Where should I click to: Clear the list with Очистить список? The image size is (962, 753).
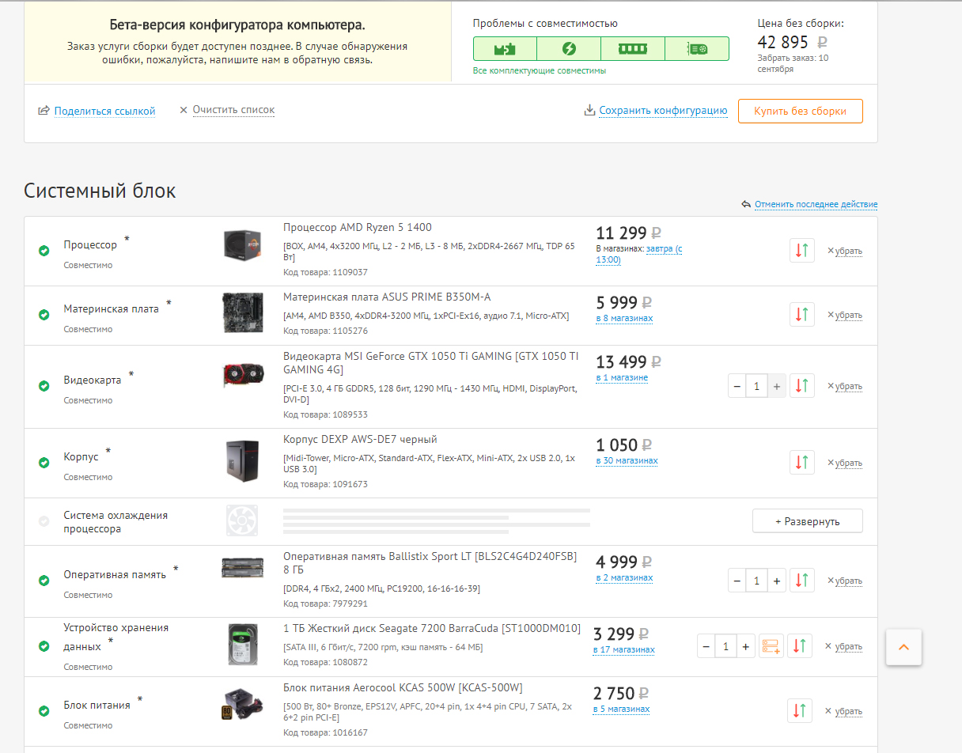[x=233, y=110]
